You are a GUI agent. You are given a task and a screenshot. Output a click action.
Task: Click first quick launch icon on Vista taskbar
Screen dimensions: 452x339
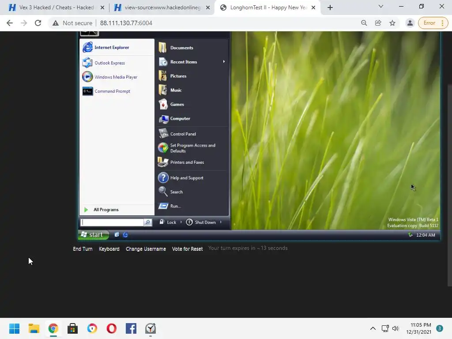[117, 235]
